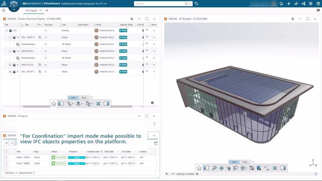
Task: Click the 100% progress bar of Import - 06d88
Action: [x=76, y=164]
